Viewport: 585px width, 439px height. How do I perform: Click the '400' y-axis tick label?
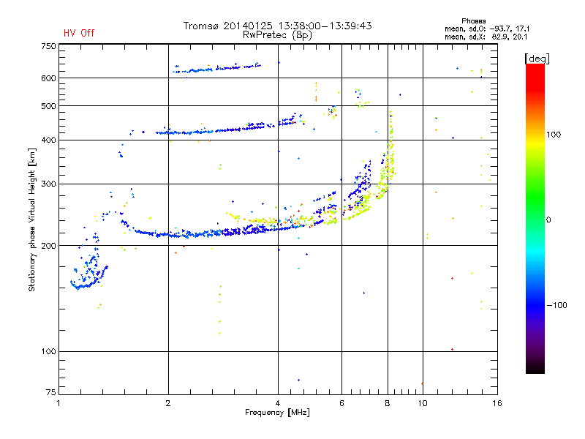pyautogui.click(x=48, y=140)
